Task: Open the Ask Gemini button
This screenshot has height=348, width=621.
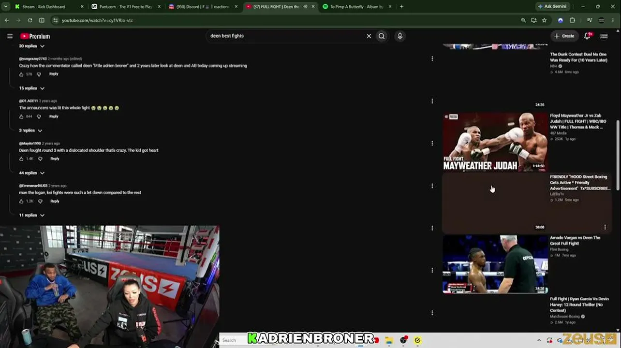Action: [552, 6]
